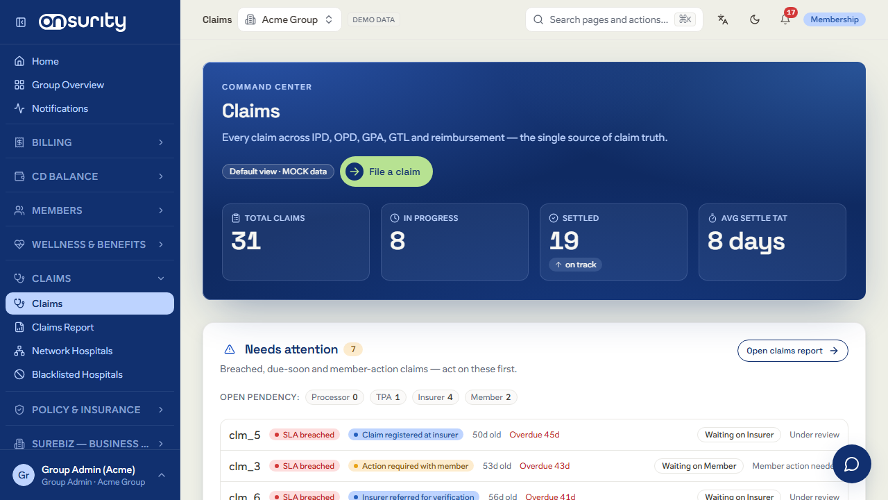Open claim row clm_3
This screenshot has height=500, width=888.
(x=534, y=466)
